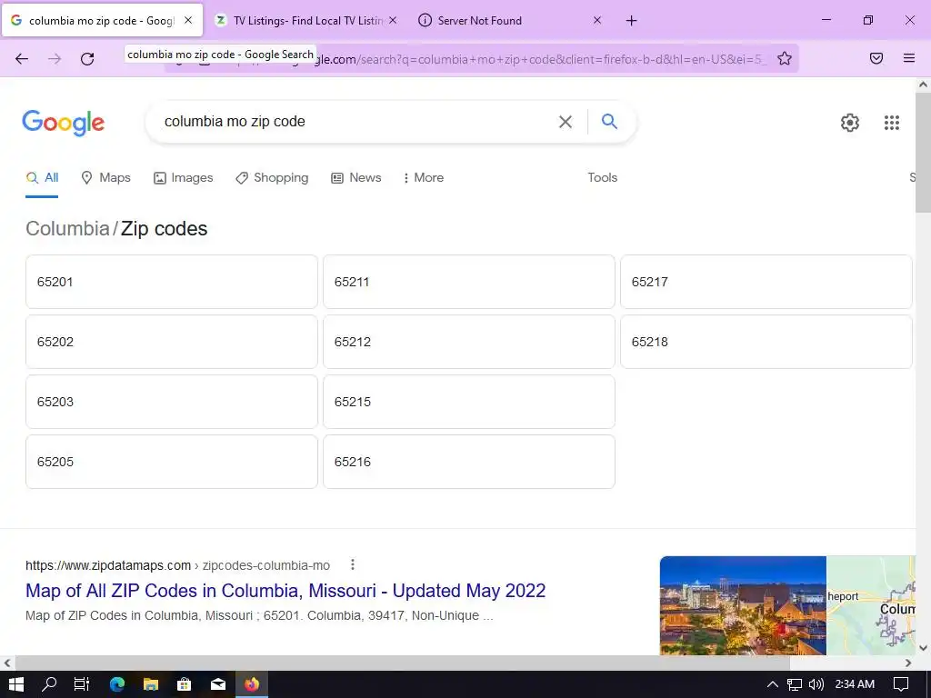Screen dimensions: 931x698
Task: Open Windows taskbar search
Action: [x=49, y=684]
